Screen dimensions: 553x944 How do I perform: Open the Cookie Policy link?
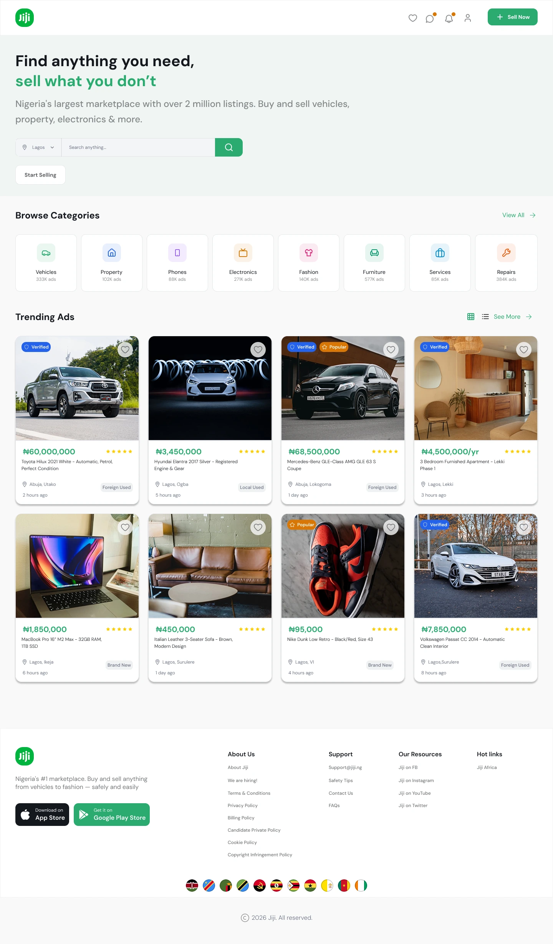[x=242, y=842]
